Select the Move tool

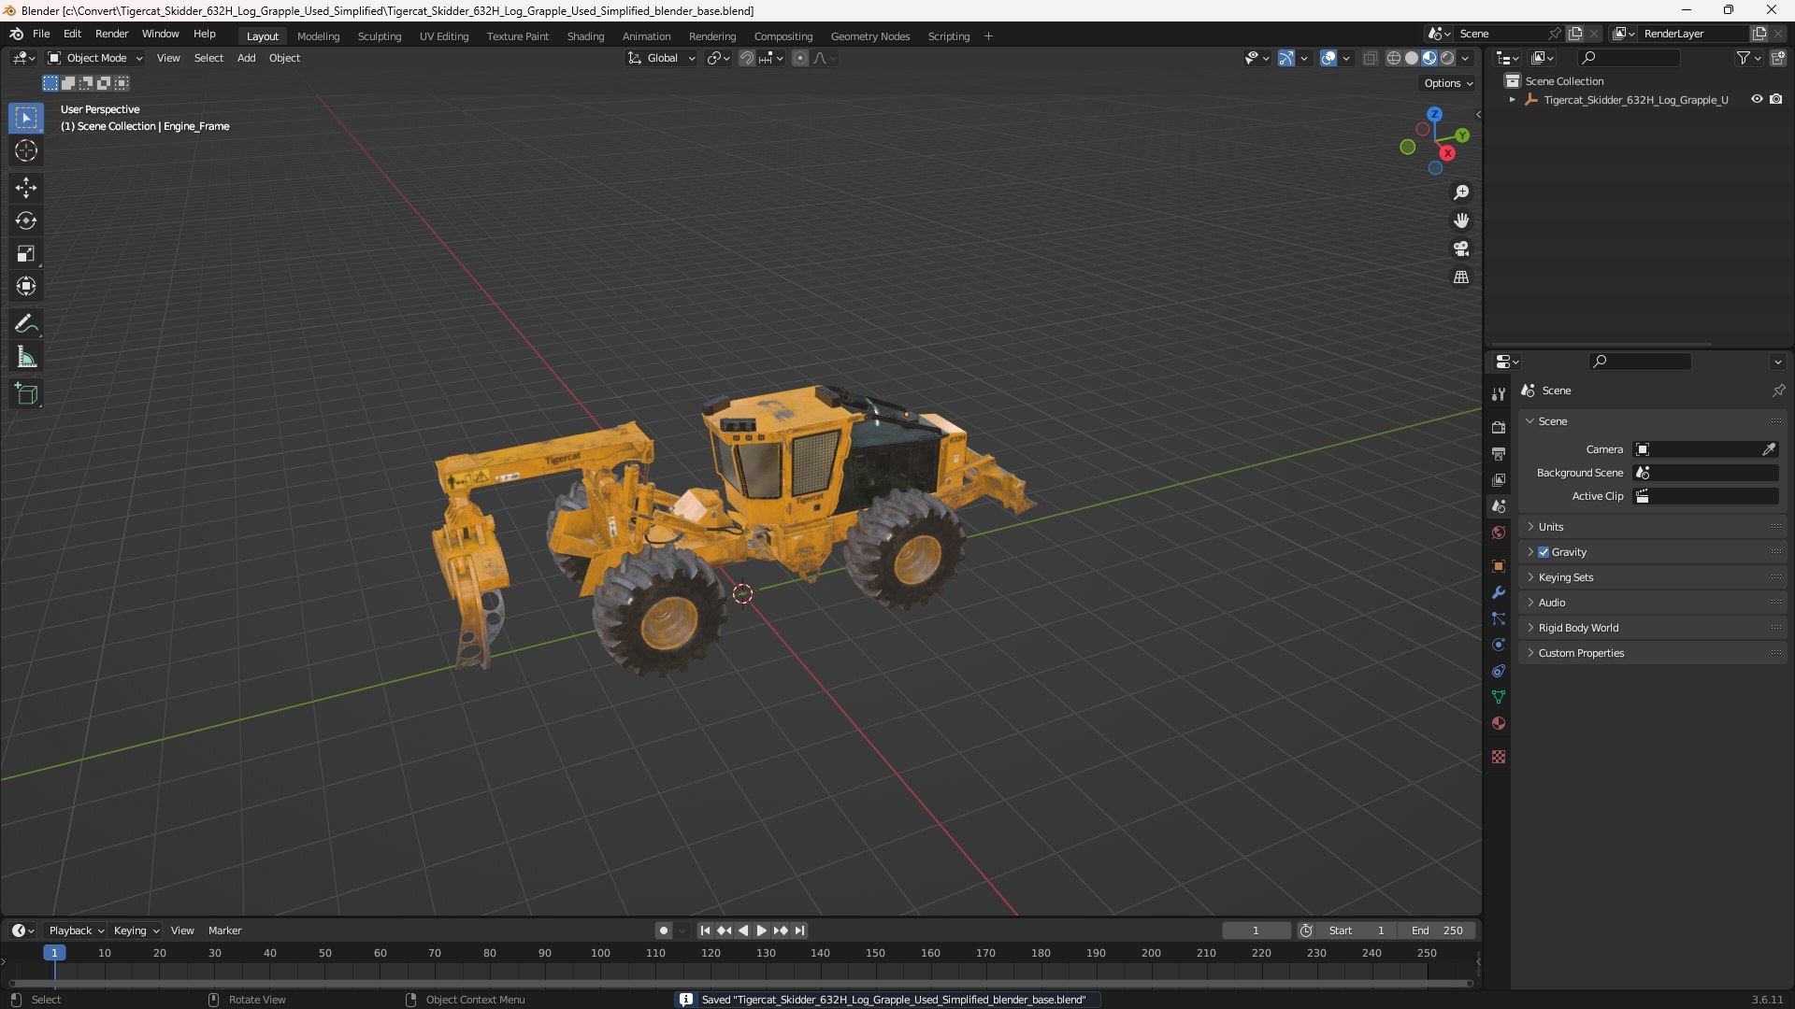(x=26, y=188)
